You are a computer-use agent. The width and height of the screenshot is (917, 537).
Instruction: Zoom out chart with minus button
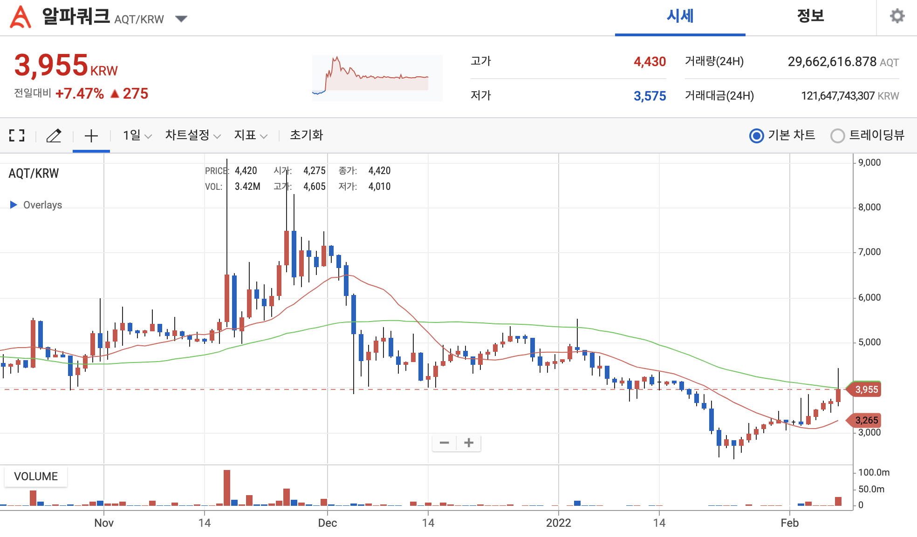445,443
